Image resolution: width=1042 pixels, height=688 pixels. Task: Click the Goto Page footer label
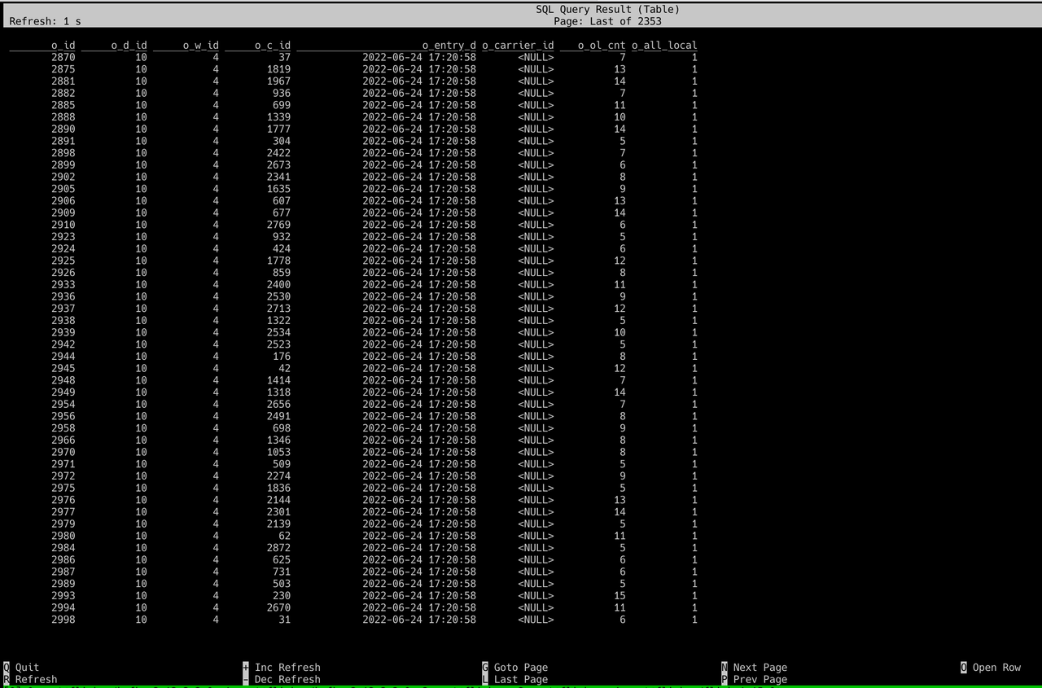[521, 667]
